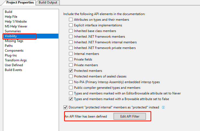
Task: Open the Plug-Ins property page
Action: pyautogui.click(x=11, y=55)
